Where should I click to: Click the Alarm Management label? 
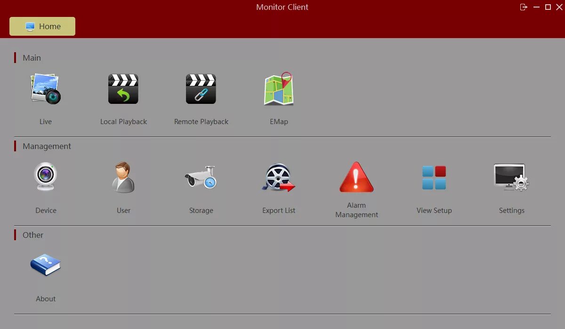click(356, 210)
